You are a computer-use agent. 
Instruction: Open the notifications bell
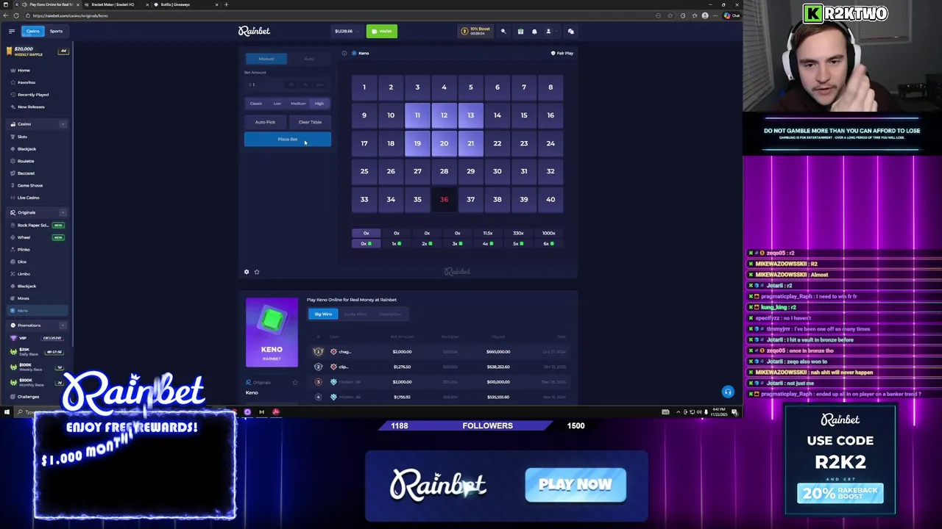point(534,32)
